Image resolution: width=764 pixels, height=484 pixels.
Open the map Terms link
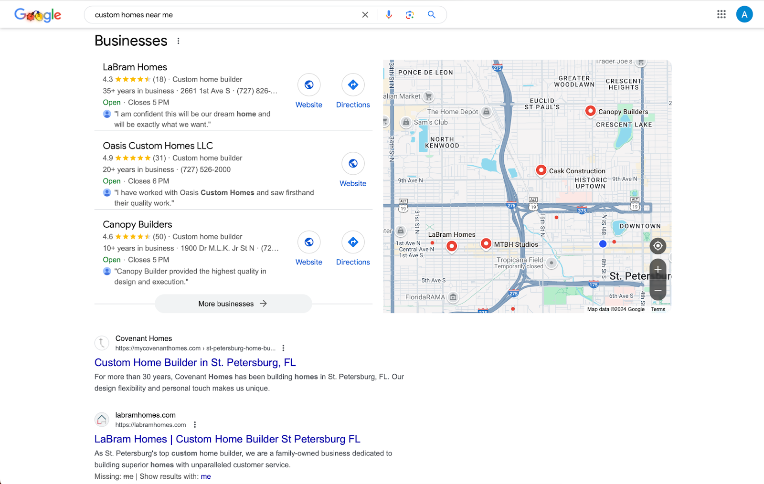point(658,309)
